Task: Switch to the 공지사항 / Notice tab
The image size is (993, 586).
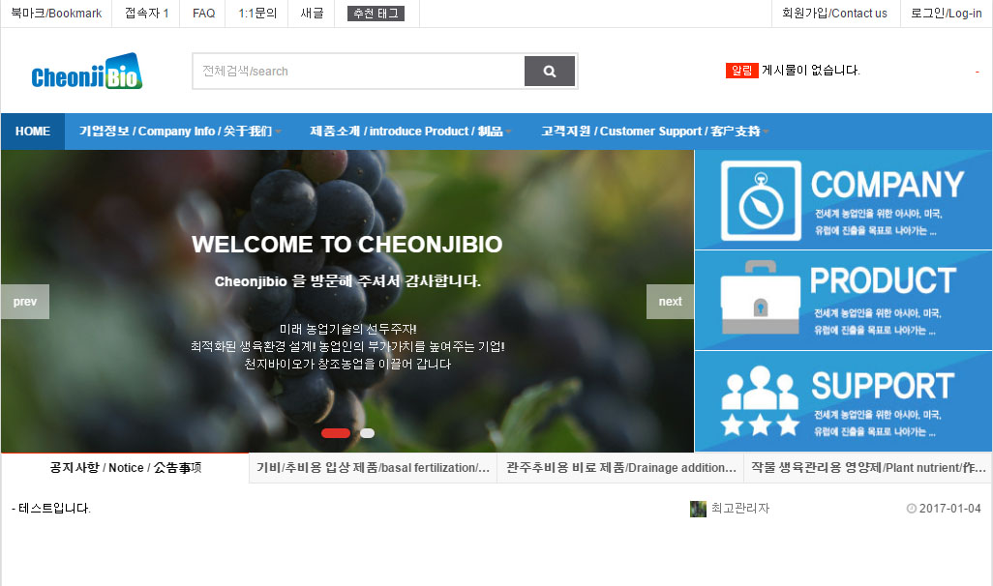Action: coord(126,468)
